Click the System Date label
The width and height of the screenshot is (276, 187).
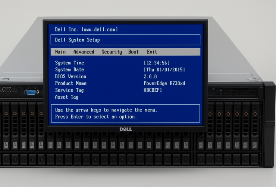tap(69, 70)
